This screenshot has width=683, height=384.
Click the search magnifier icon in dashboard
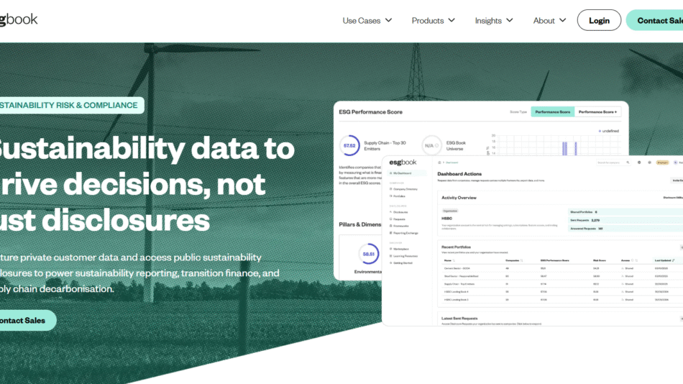[628, 163]
